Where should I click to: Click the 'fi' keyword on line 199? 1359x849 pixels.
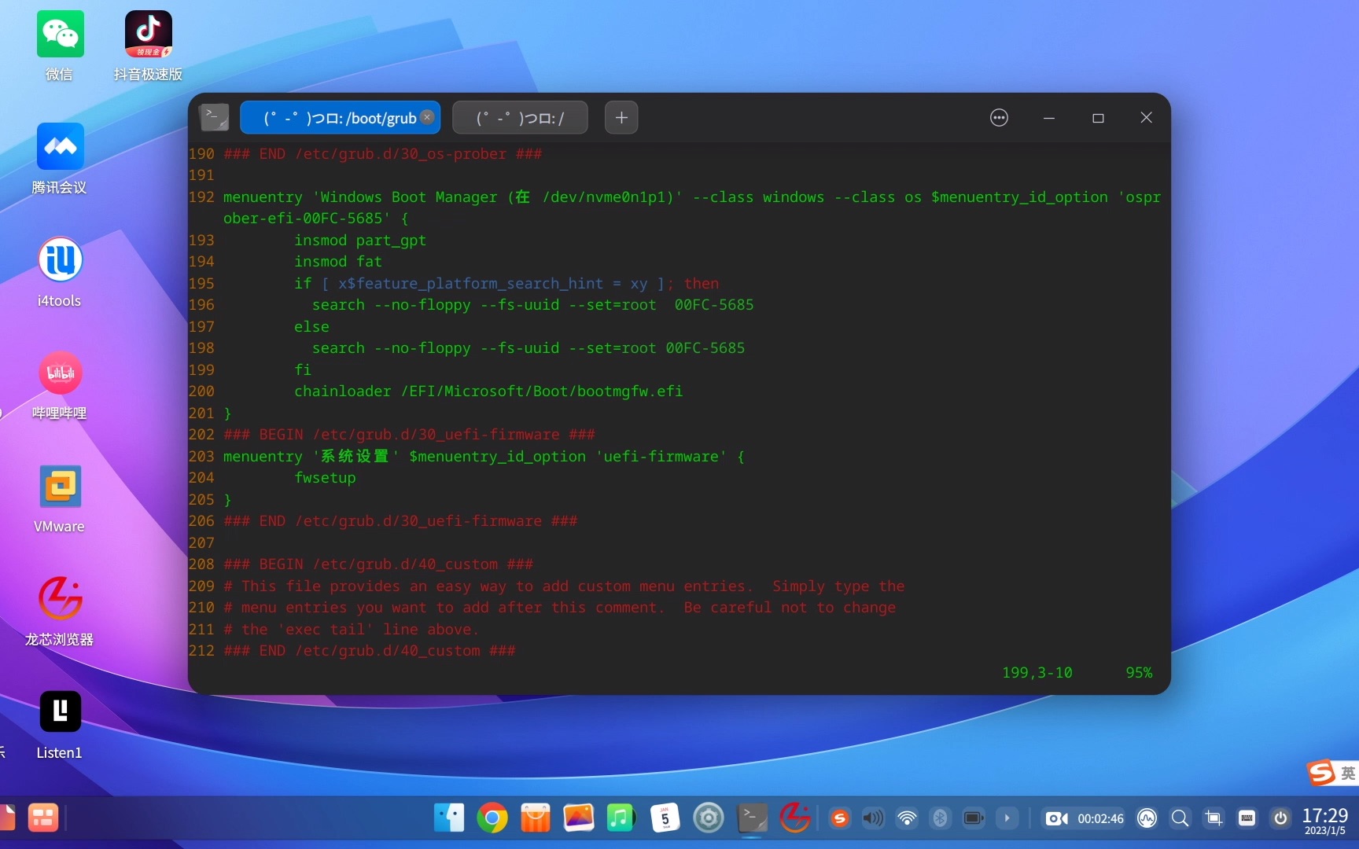pos(303,369)
